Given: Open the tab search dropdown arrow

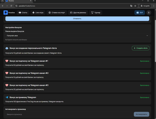Looking at the screenshot, I should tap(2, 1).
